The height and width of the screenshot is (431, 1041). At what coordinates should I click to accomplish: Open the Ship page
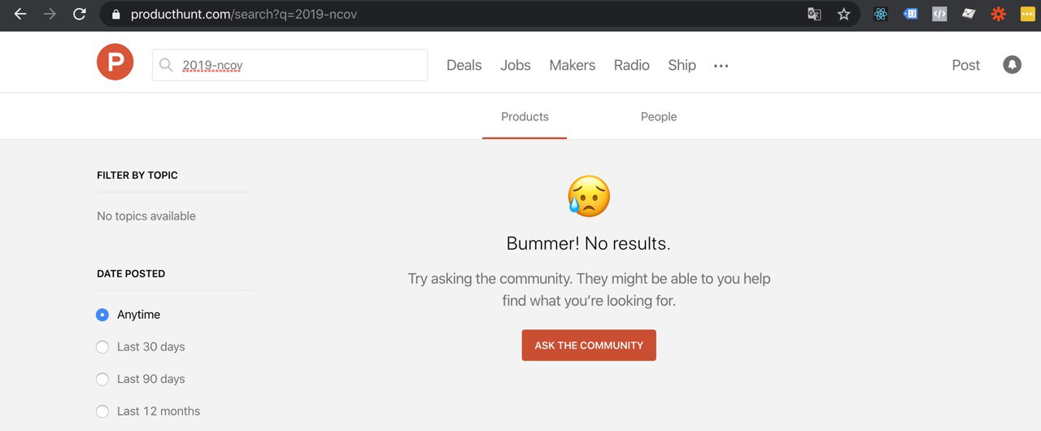point(682,65)
